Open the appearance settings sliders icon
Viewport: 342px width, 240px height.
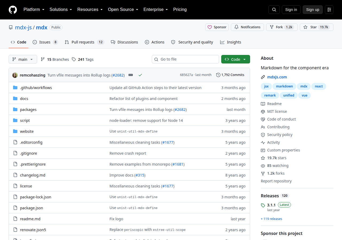329,10
